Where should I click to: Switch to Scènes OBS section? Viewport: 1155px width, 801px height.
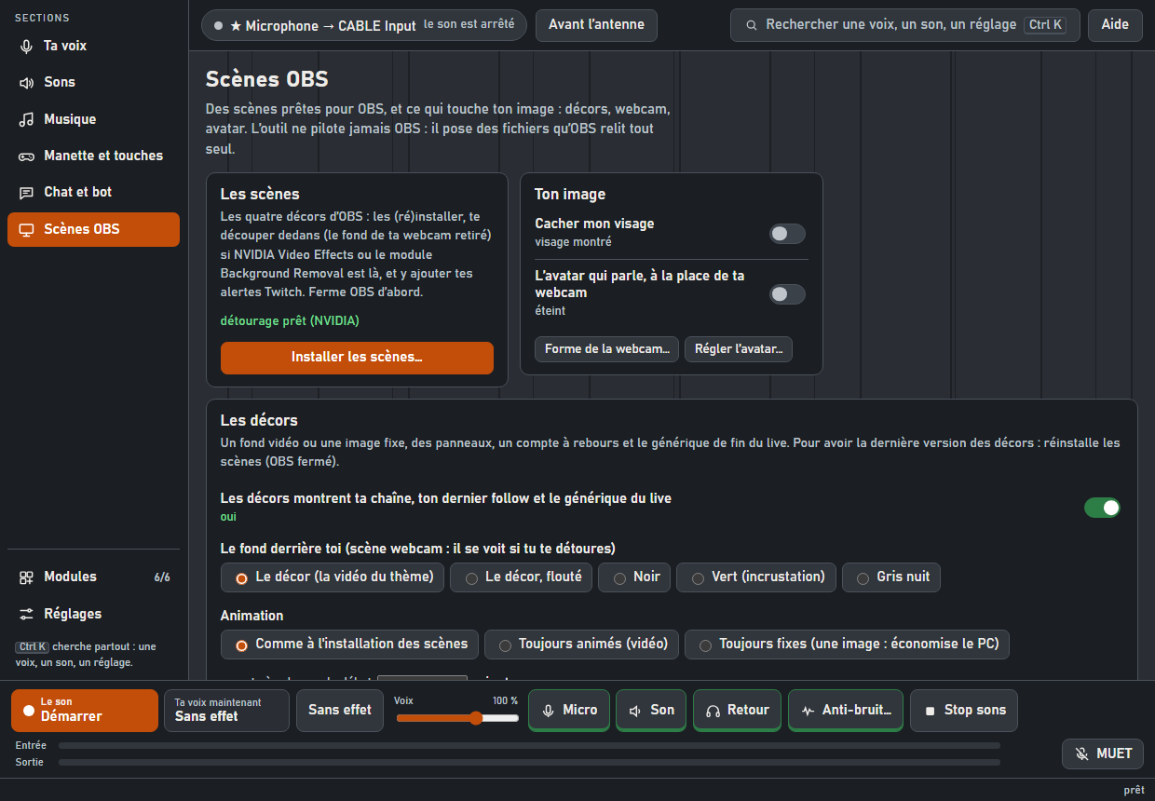[93, 229]
